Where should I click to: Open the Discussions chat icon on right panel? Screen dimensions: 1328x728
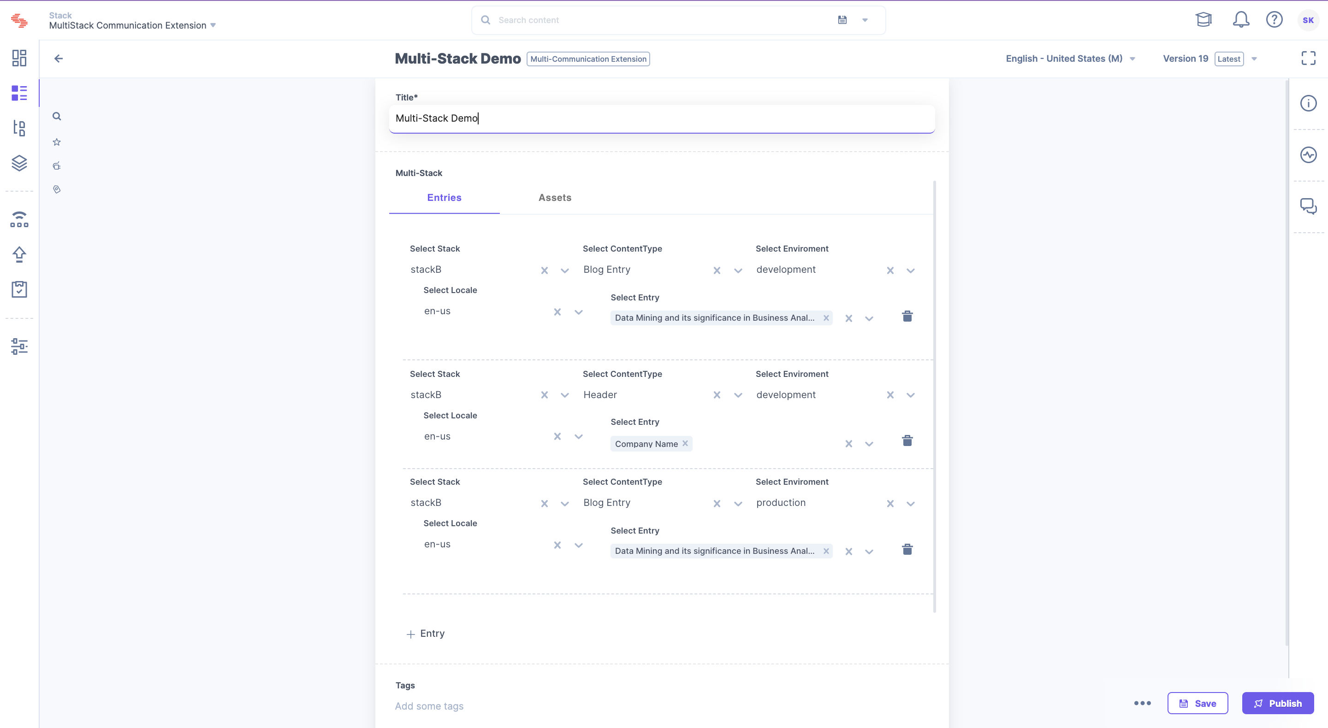click(1309, 206)
